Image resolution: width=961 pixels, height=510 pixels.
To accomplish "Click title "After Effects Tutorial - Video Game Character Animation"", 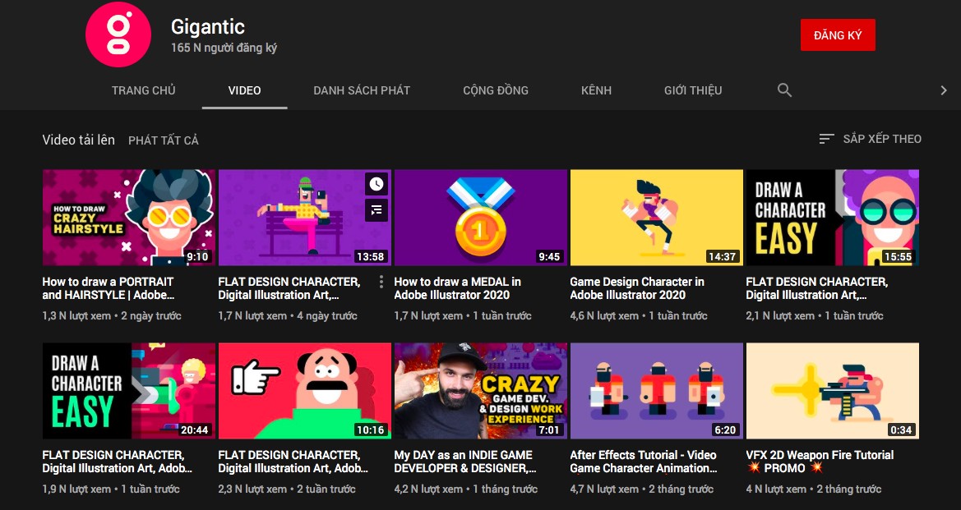I will tap(644, 462).
